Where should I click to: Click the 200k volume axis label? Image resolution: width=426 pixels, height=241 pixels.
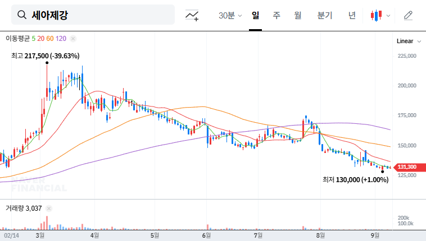click(x=404, y=218)
